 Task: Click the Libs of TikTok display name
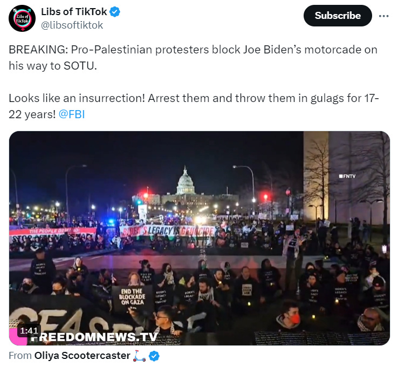74,12
